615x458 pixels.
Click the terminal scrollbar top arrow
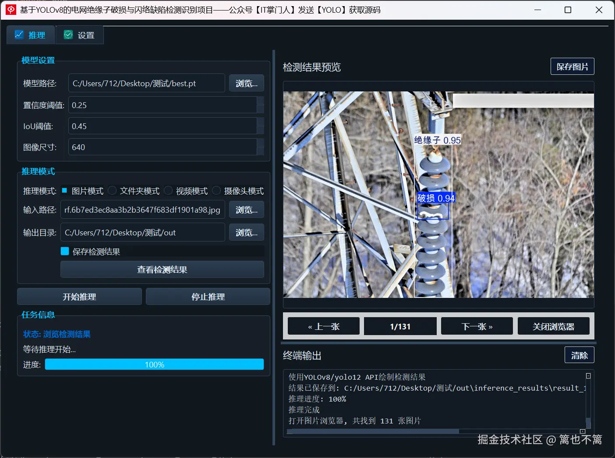tap(588, 376)
